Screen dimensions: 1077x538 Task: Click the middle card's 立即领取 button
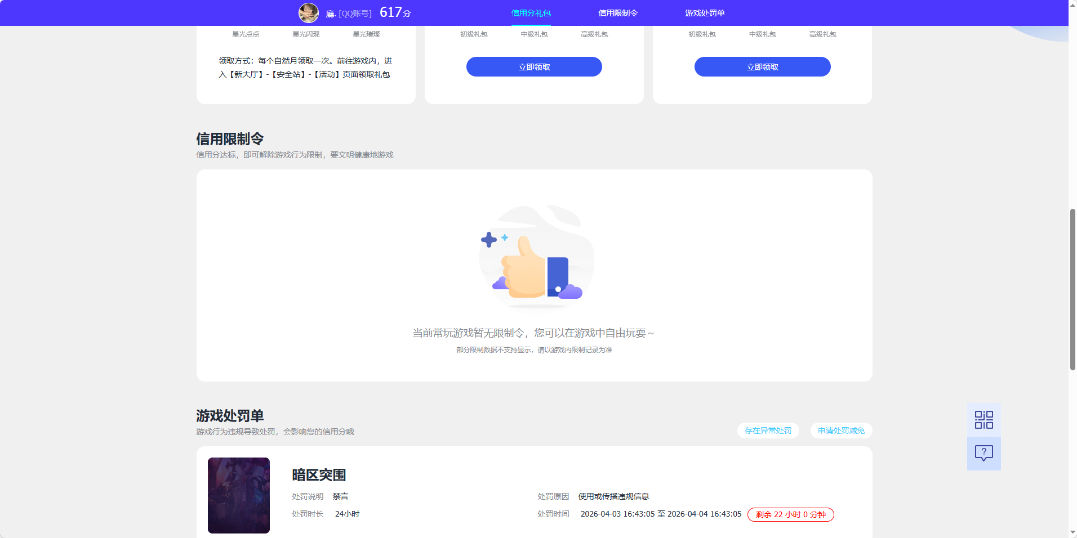(533, 66)
